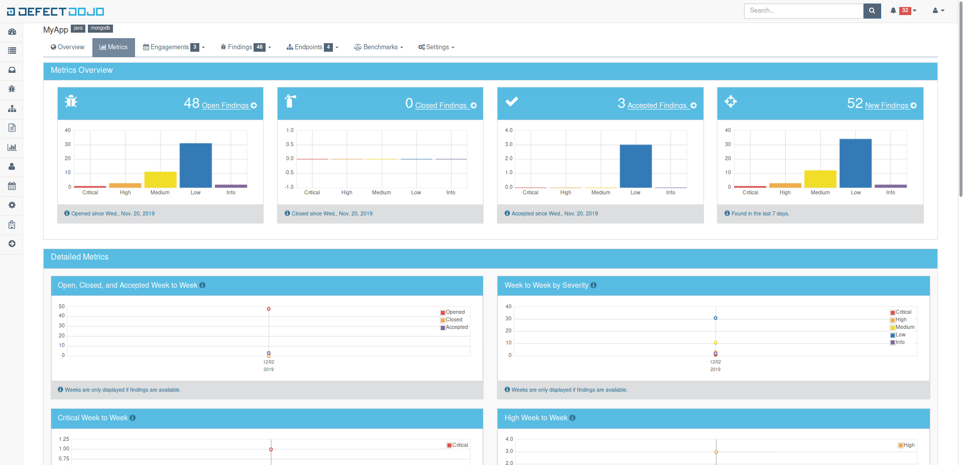
Task: Select the Metrics tab
Action: click(x=113, y=47)
